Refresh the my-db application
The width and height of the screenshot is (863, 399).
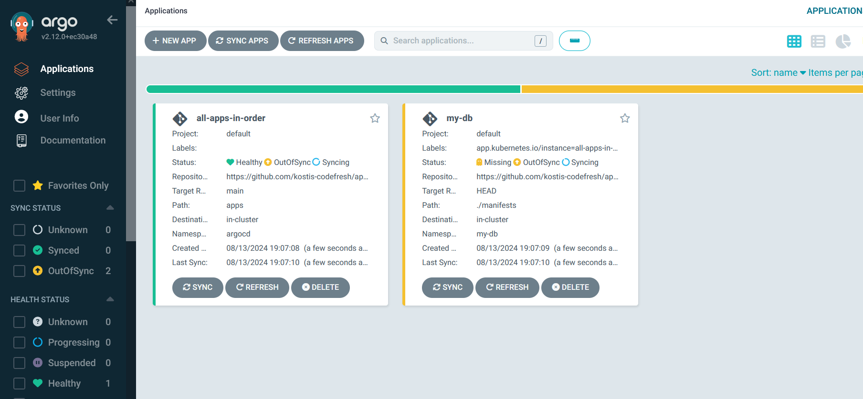pos(507,287)
